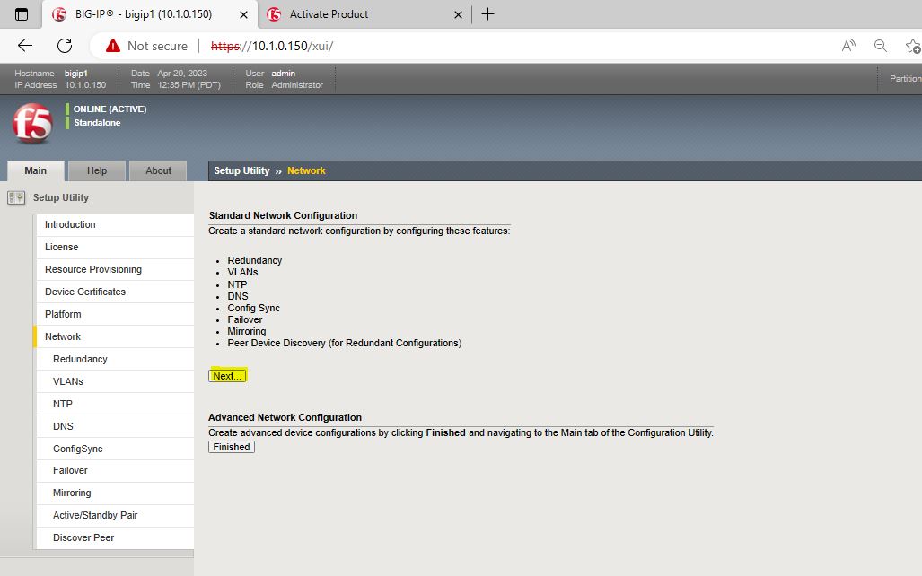
Task: Close the Activate Product tab
Action: click(458, 14)
